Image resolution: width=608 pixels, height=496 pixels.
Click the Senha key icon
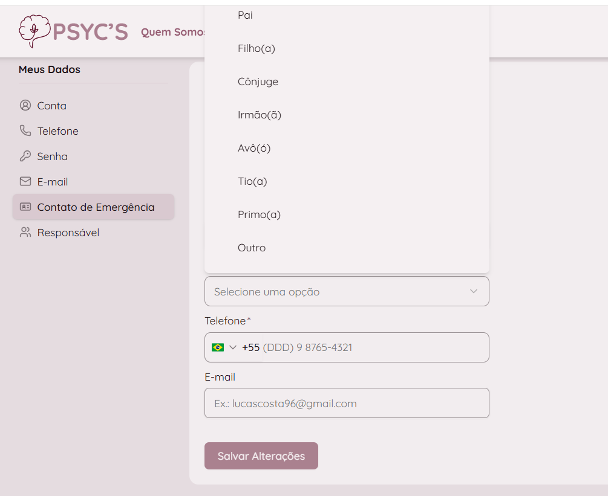coord(25,156)
